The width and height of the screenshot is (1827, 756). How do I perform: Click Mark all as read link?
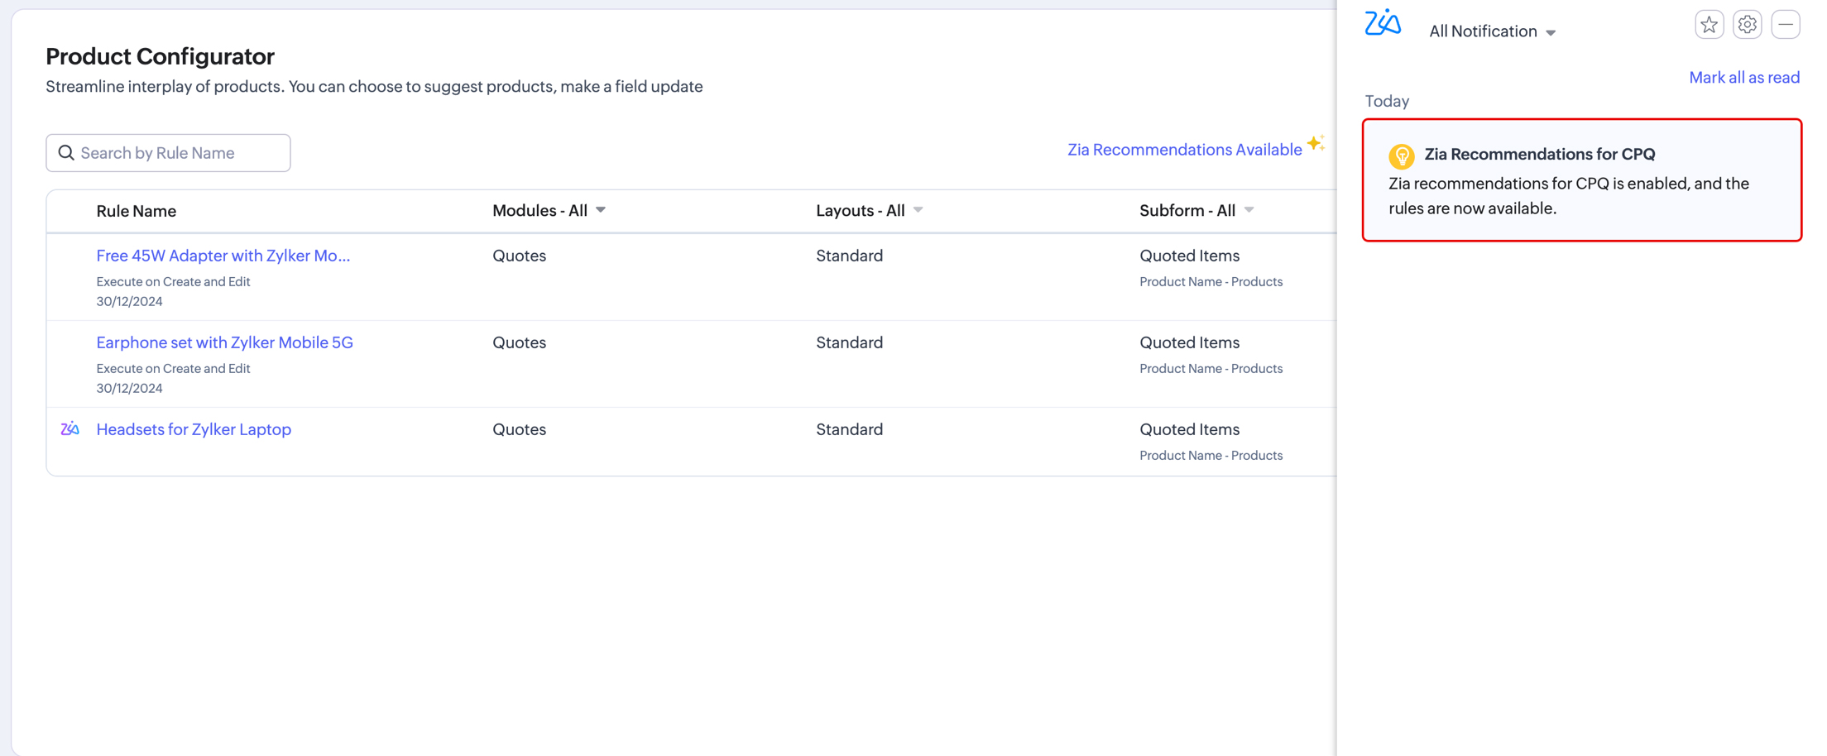pyautogui.click(x=1743, y=78)
